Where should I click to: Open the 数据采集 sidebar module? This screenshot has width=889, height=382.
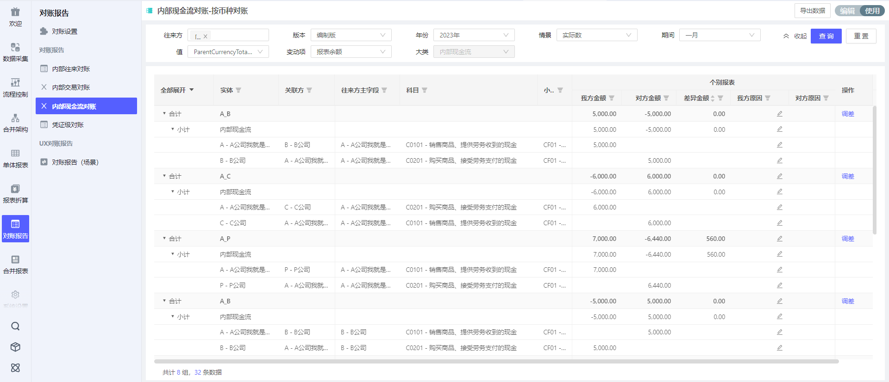15,52
